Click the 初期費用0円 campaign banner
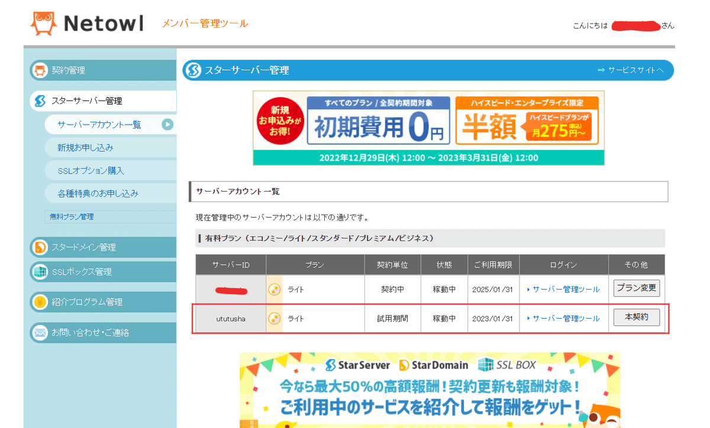 coord(379,121)
